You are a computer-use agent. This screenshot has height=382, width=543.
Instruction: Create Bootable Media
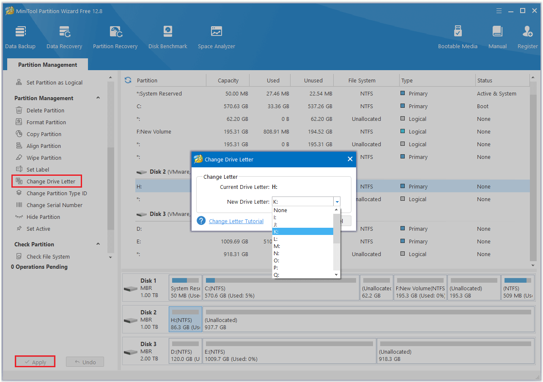(458, 38)
